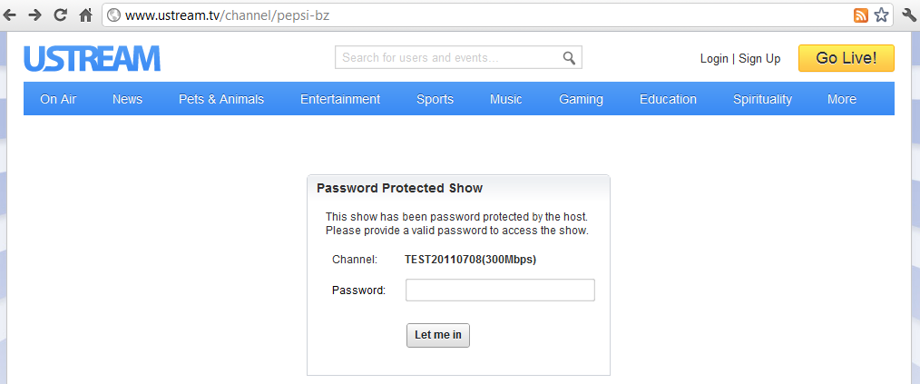
Task: Open the More category menu
Action: pos(841,99)
